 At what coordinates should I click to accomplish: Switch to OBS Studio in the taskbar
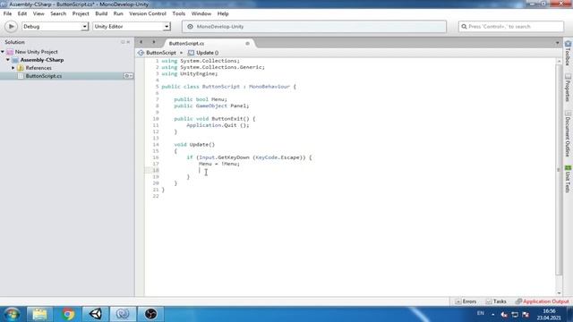[x=150, y=314]
